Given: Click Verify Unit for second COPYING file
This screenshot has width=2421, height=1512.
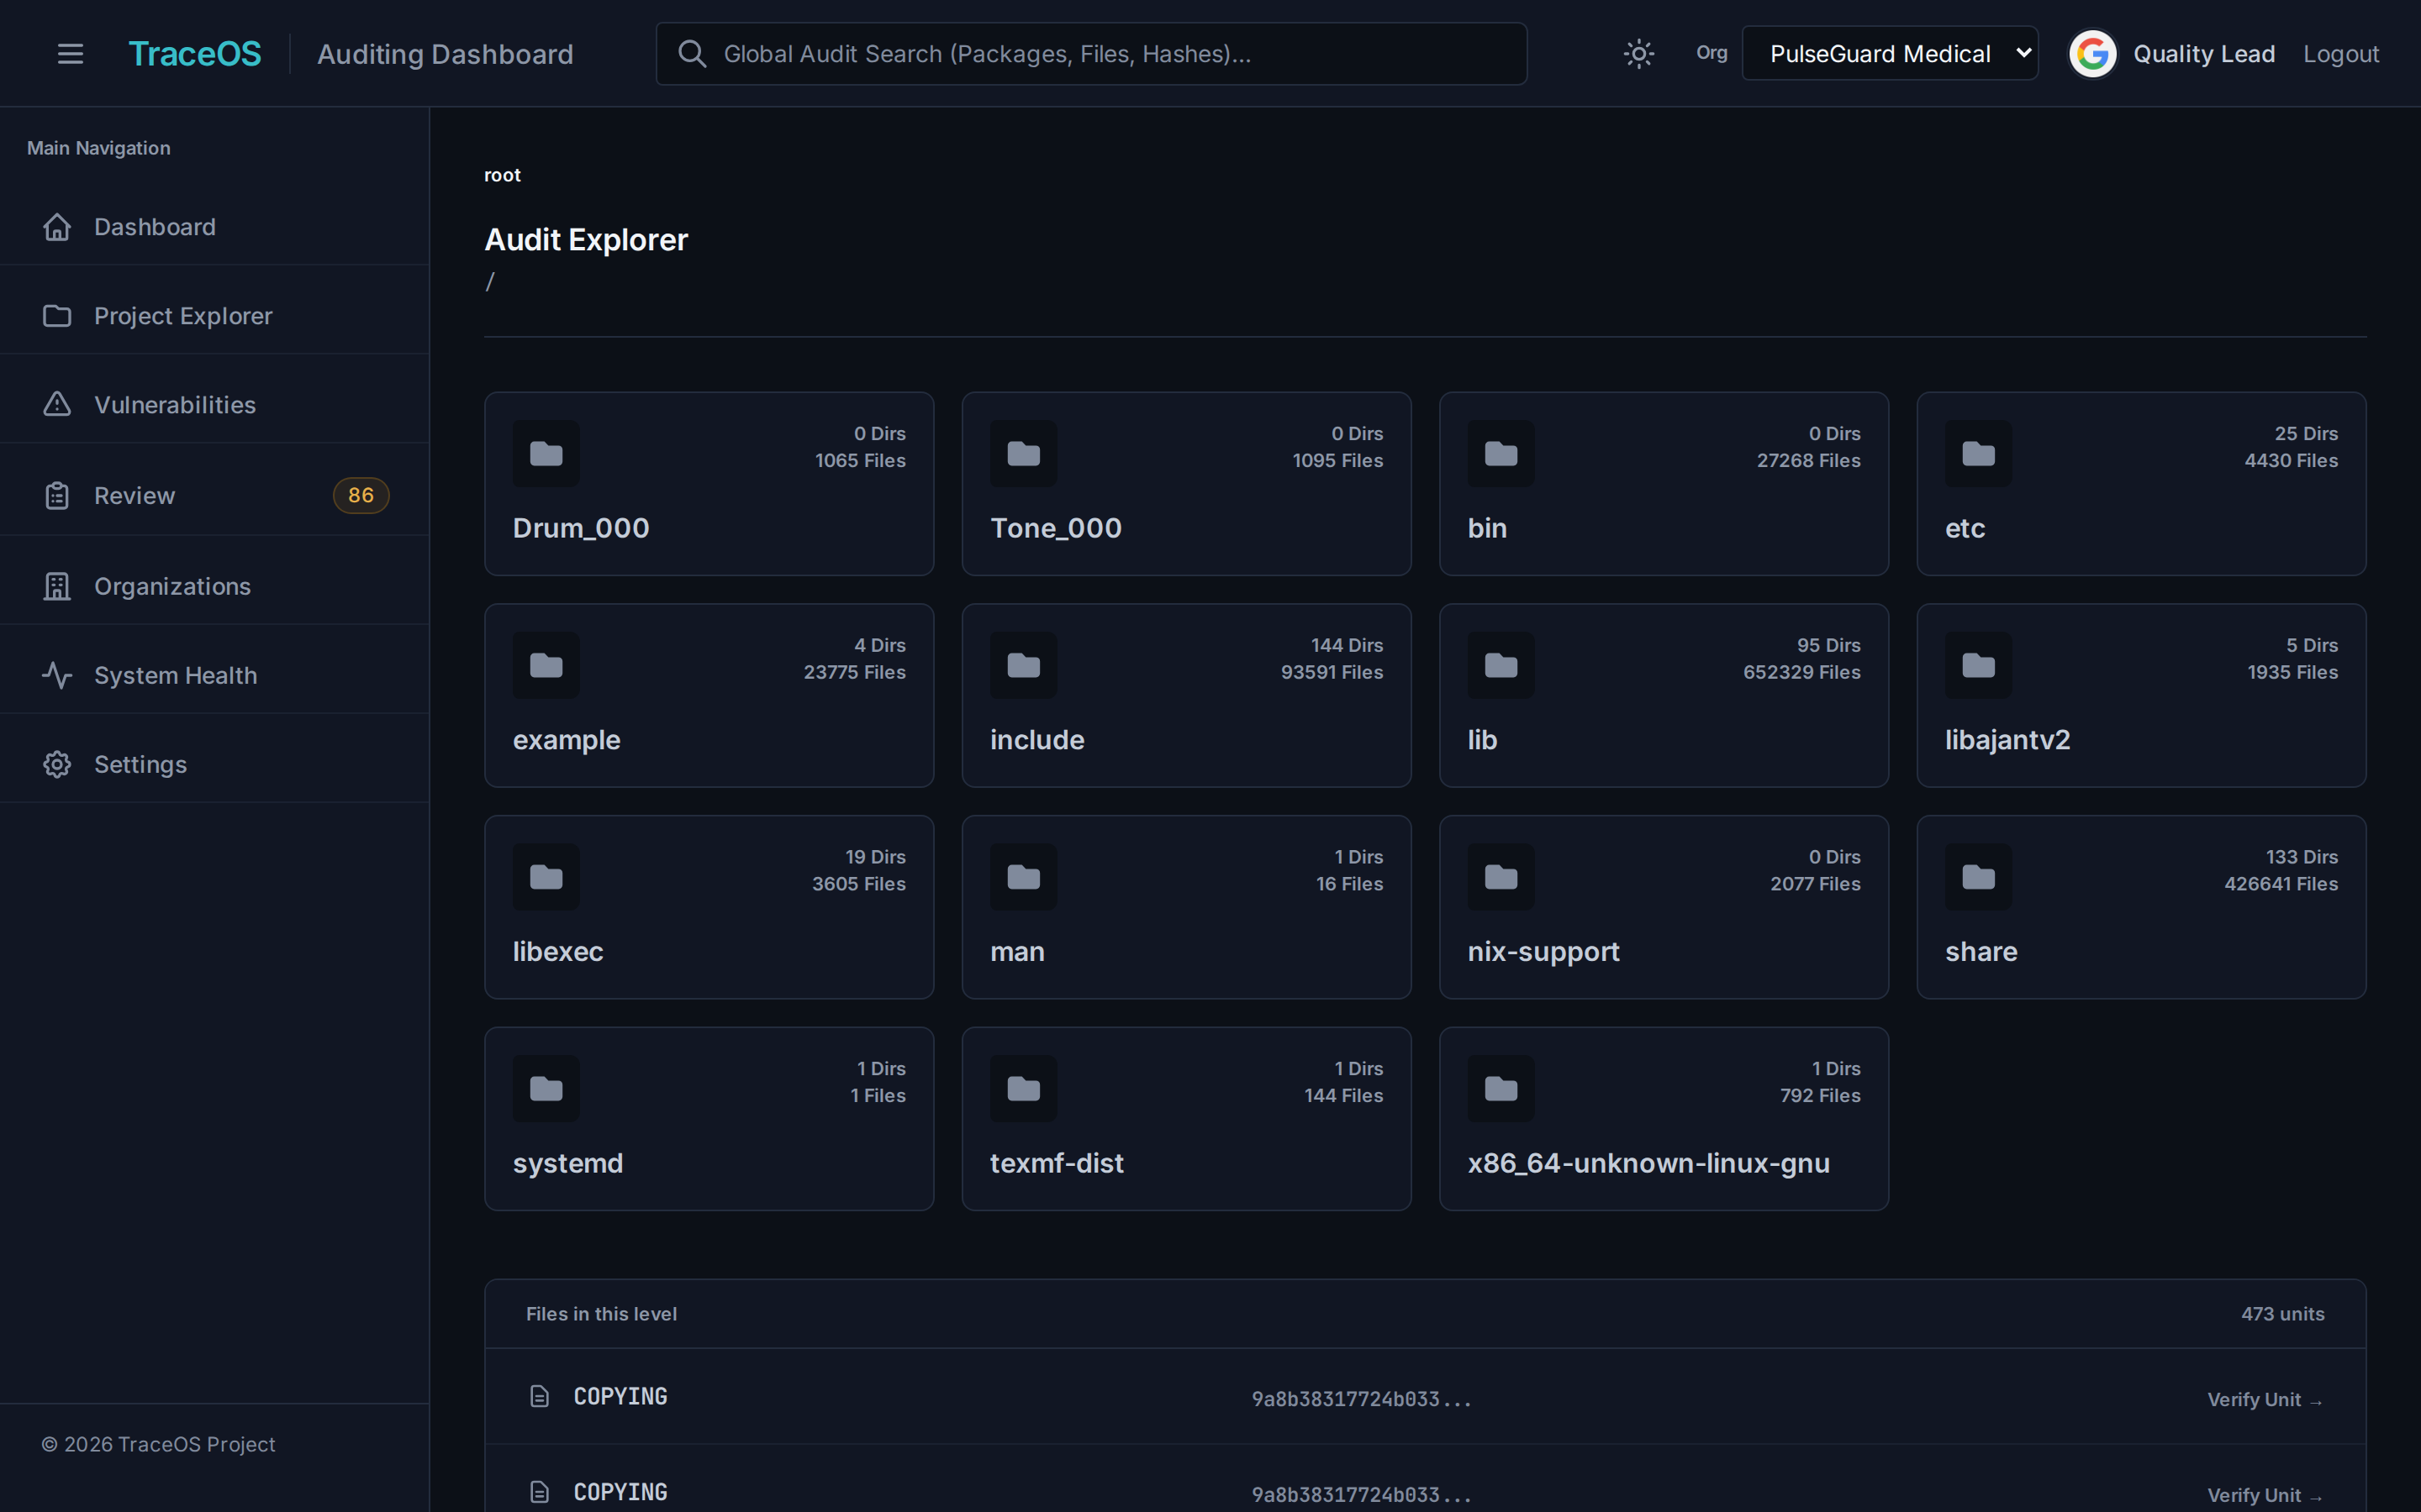Looking at the screenshot, I should [x=2265, y=1496].
